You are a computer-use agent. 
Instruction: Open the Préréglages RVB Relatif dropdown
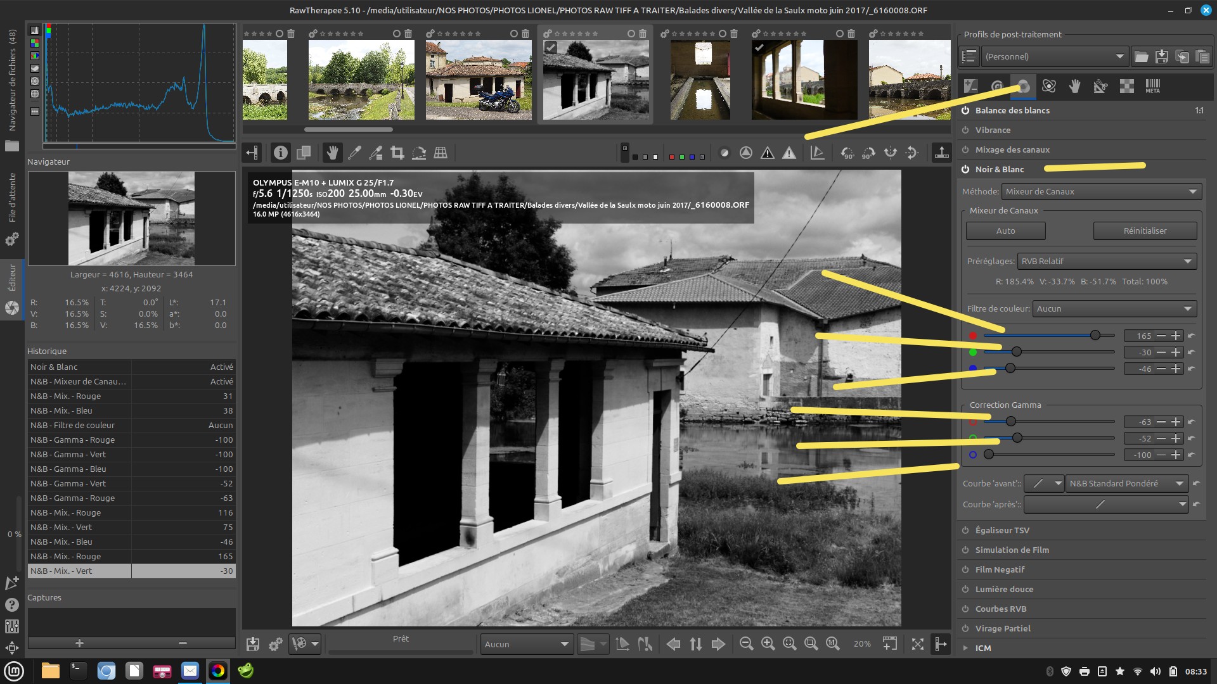tap(1107, 261)
